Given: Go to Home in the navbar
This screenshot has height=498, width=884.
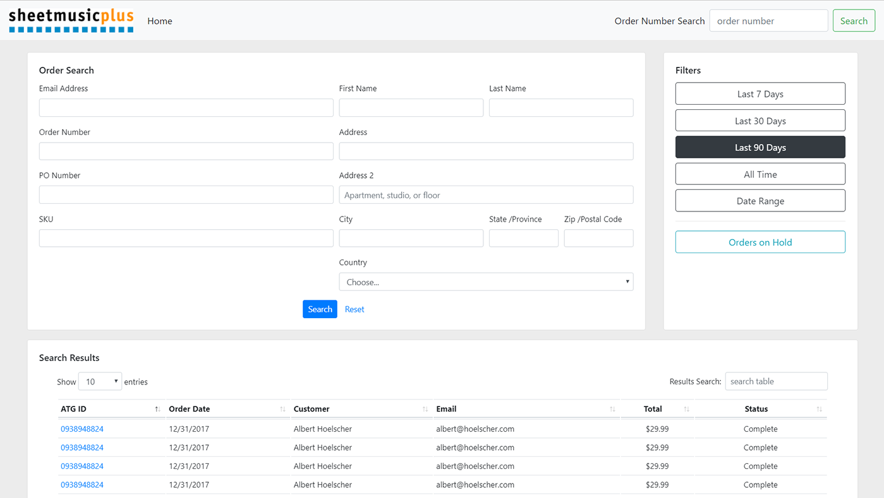Looking at the screenshot, I should (160, 21).
